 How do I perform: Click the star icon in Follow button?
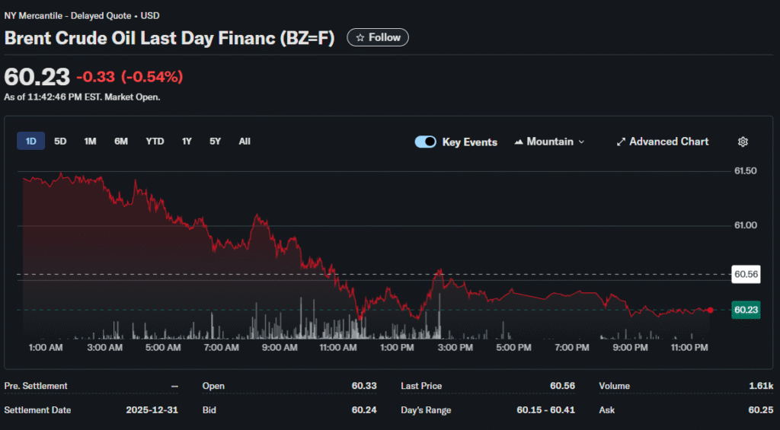360,37
